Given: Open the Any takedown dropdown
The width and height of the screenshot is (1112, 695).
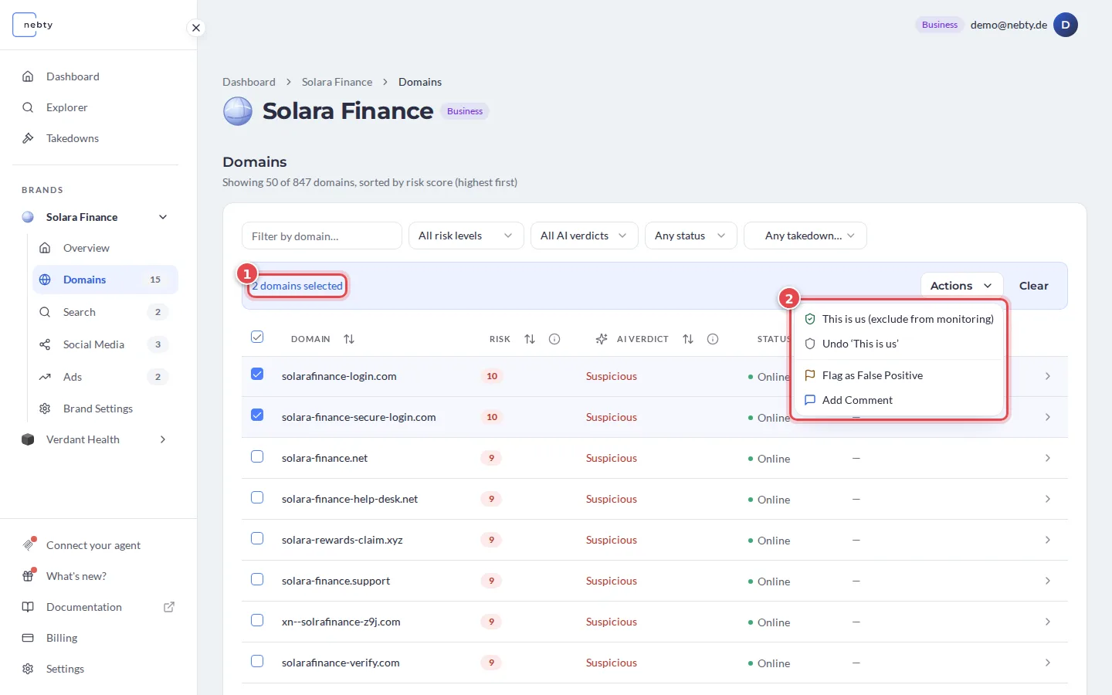Looking at the screenshot, I should [805, 236].
